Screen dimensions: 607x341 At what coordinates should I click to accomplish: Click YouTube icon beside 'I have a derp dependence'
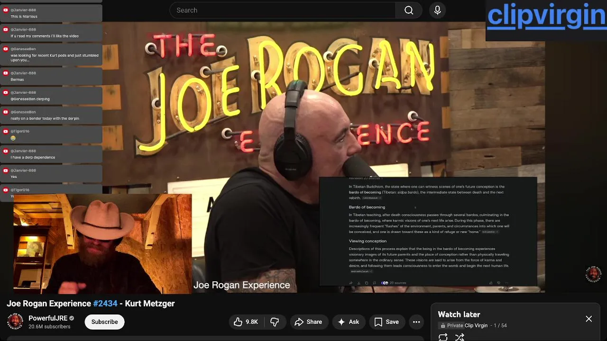pyautogui.click(x=6, y=151)
